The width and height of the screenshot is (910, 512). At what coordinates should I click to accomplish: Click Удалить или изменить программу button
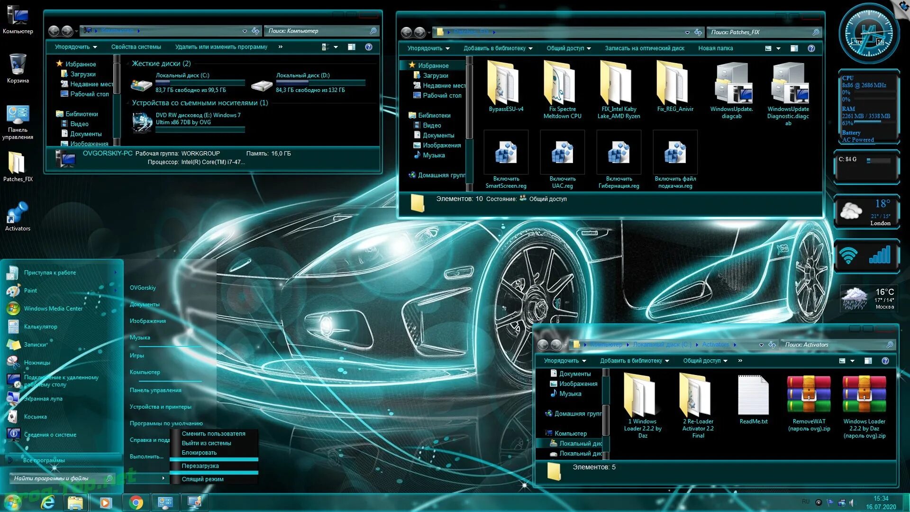click(x=222, y=47)
